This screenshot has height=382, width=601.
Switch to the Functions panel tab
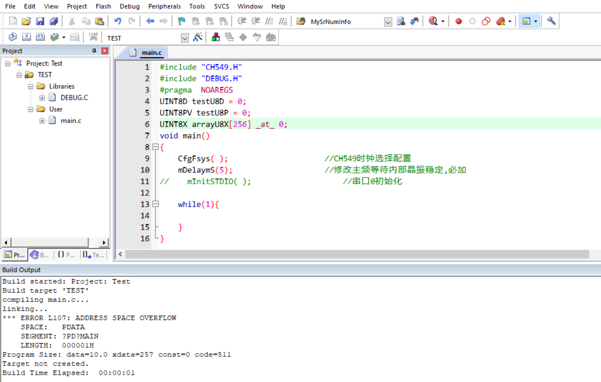66,255
